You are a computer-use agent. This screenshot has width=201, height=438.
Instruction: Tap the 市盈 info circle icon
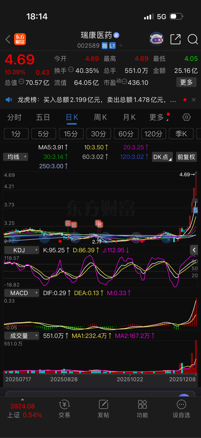124,82
